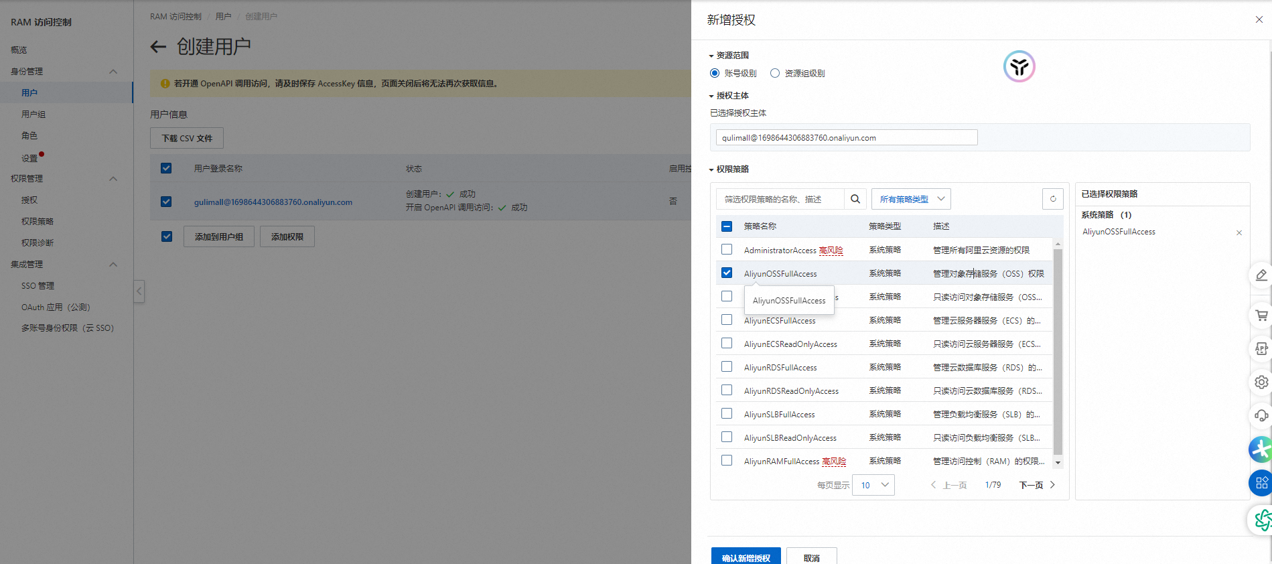The width and height of the screenshot is (1272, 564).
Task: Click the floating circular Y logo icon
Action: click(x=1019, y=66)
